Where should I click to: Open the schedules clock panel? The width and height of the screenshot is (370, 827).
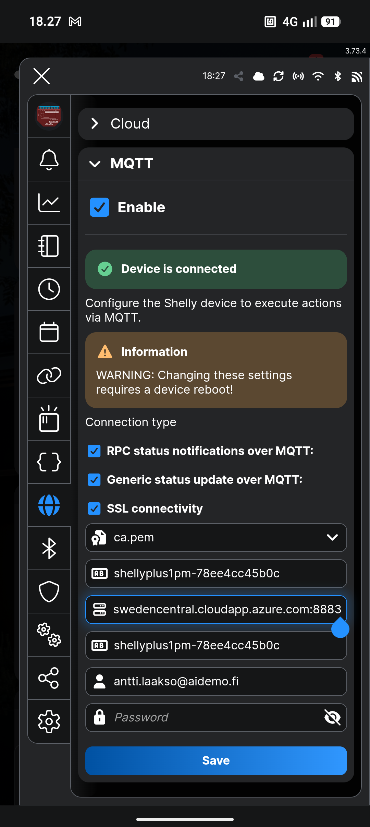click(49, 289)
